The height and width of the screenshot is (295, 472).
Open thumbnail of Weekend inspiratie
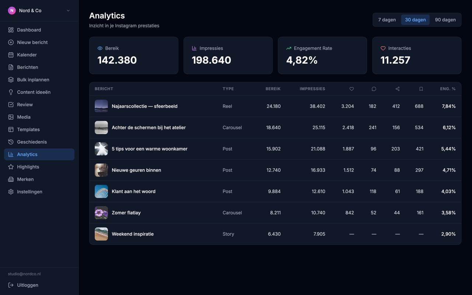pyautogui.click(x=101, y=234)
